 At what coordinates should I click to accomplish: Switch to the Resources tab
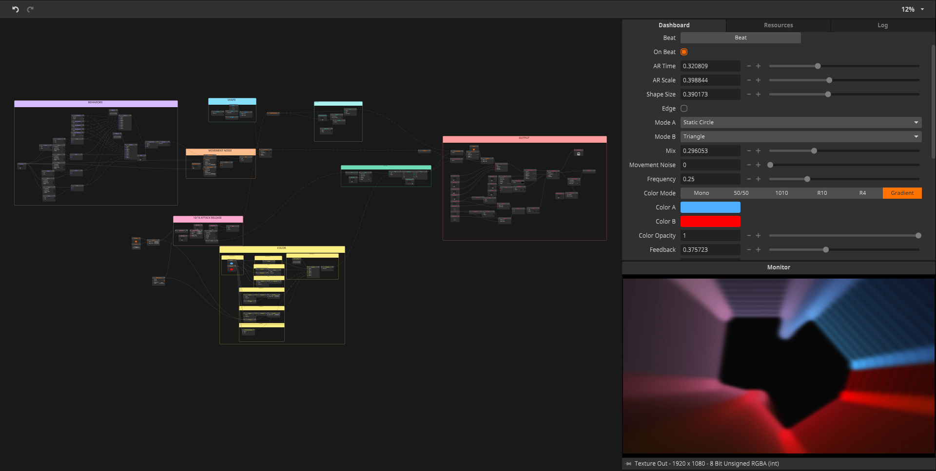[x=778, y=25]
